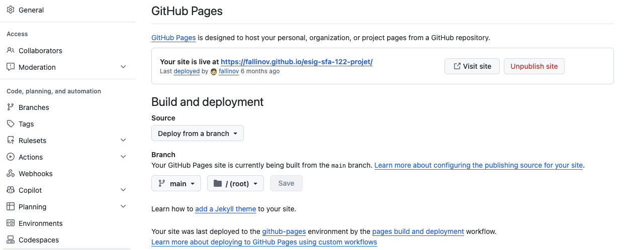Expand the Moderation section chevron
Viewport: 626px width, 250px height.
[123, 67]
